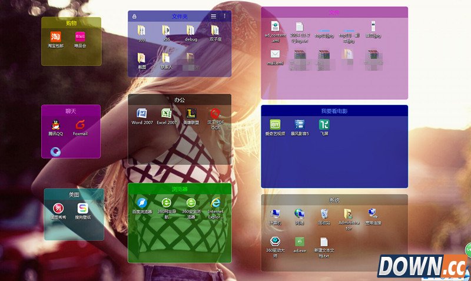Open the three-dot options of 文件夹 box
Viewport: 471px width, 281px height.
pyautogui.click(x=224, y=16)
